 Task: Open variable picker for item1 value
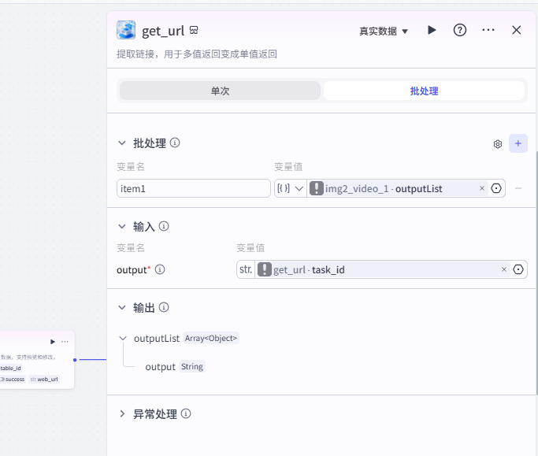click(496, 189)
